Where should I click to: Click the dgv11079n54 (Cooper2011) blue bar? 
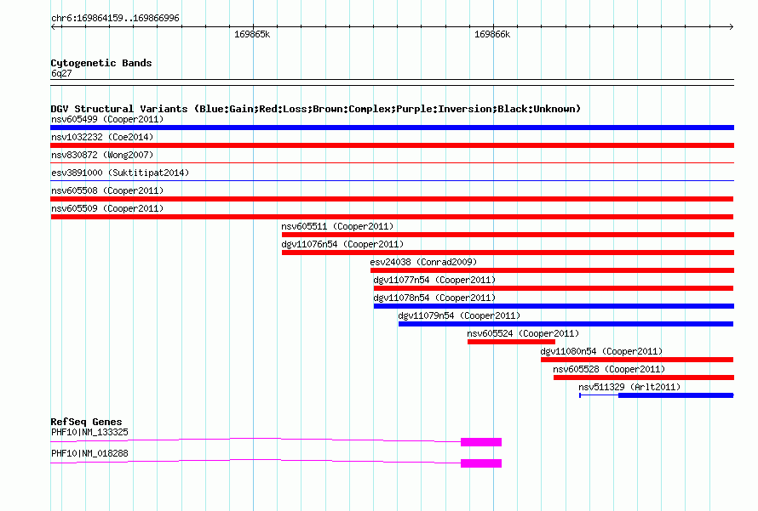tap(566, 324)
